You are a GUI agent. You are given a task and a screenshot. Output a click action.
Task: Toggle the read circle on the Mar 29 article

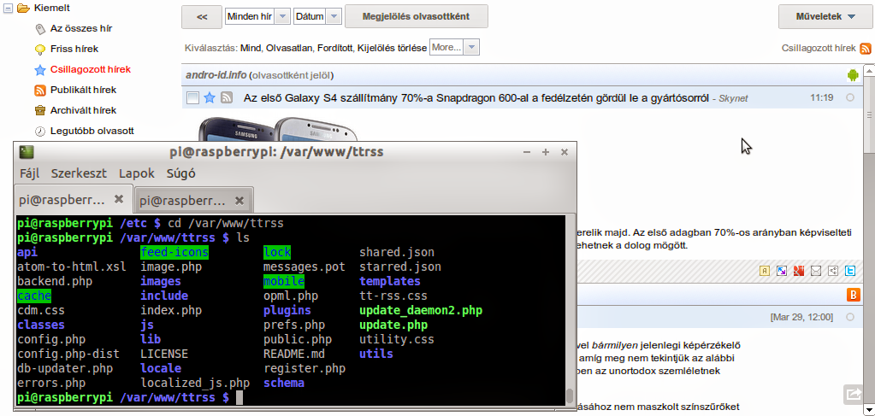850,317
